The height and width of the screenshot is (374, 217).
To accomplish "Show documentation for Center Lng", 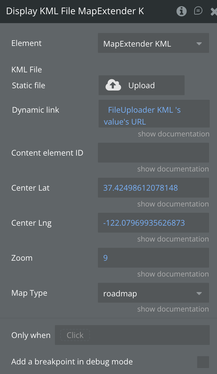I will click(173, 239).
